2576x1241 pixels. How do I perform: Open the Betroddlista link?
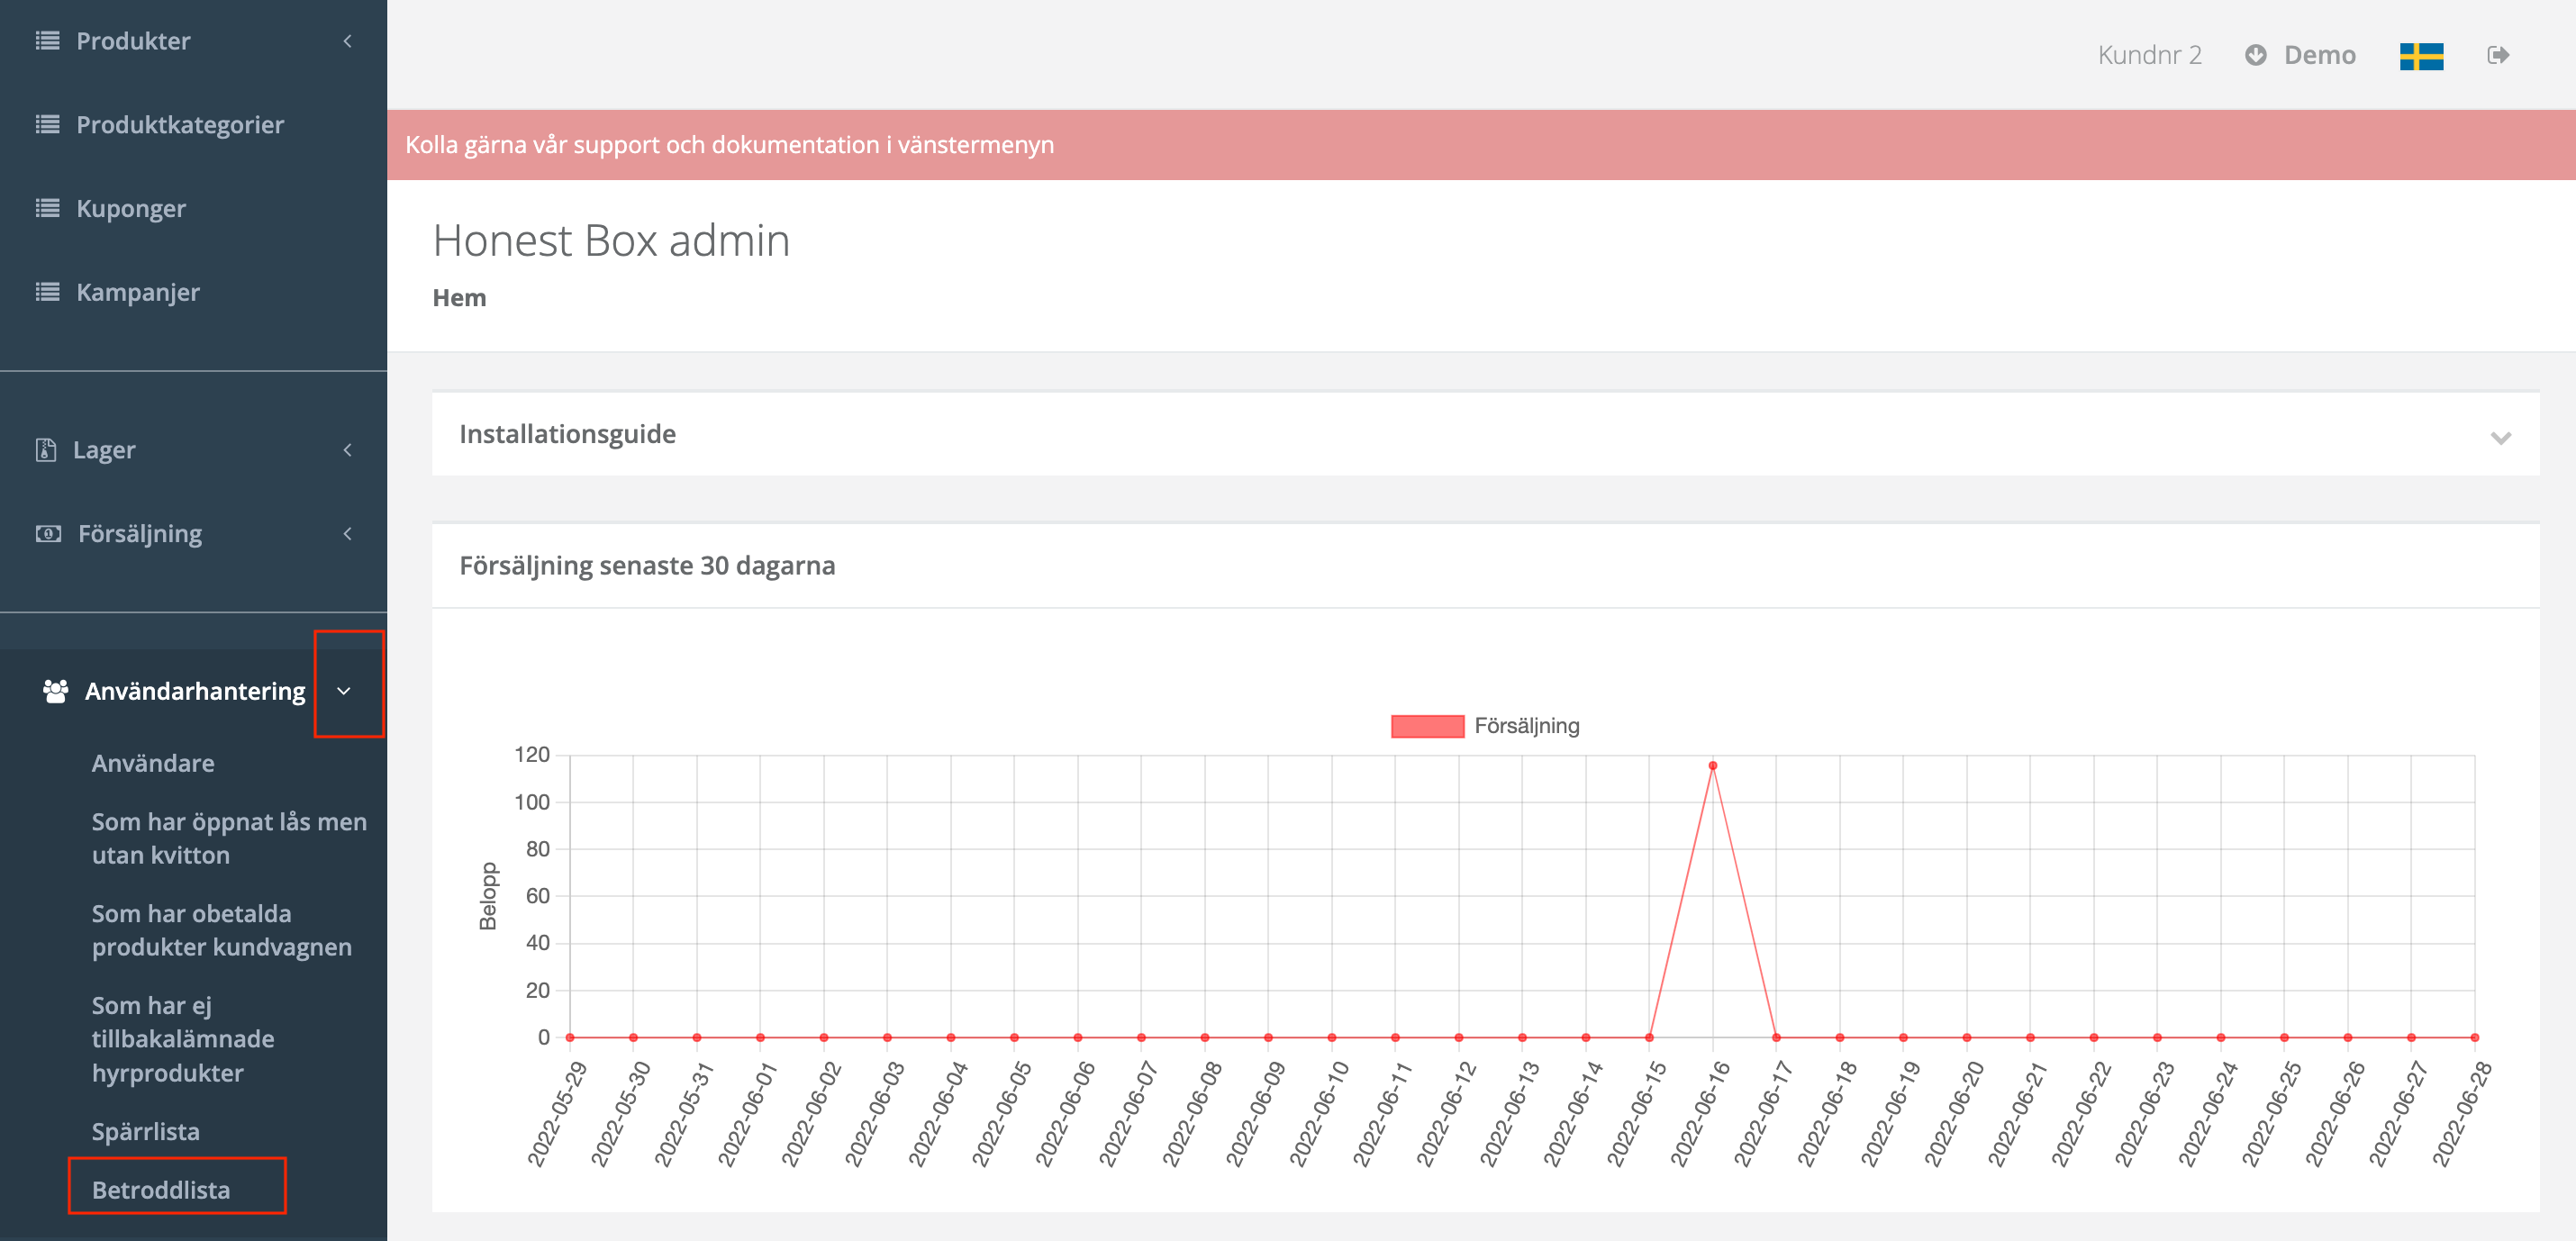point(161,1189)
